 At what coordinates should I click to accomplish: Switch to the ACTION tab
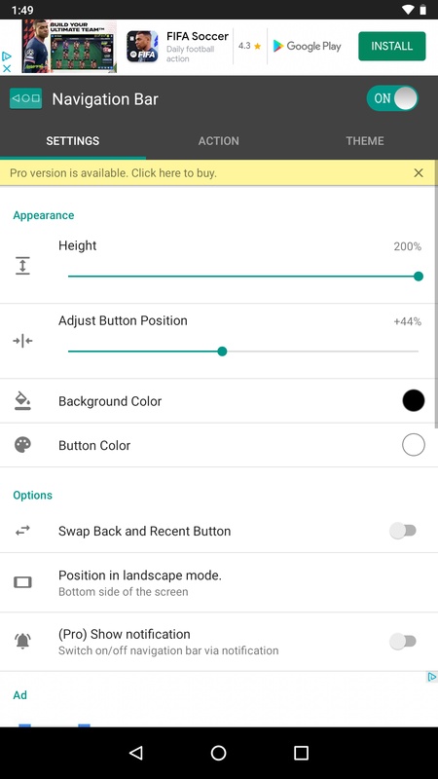(218, 141)
